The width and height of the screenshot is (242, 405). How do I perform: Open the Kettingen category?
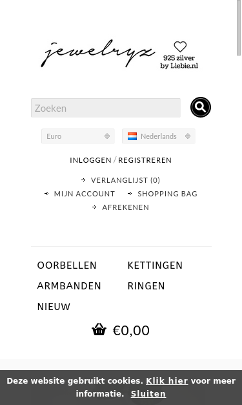(x=155, y=265)
